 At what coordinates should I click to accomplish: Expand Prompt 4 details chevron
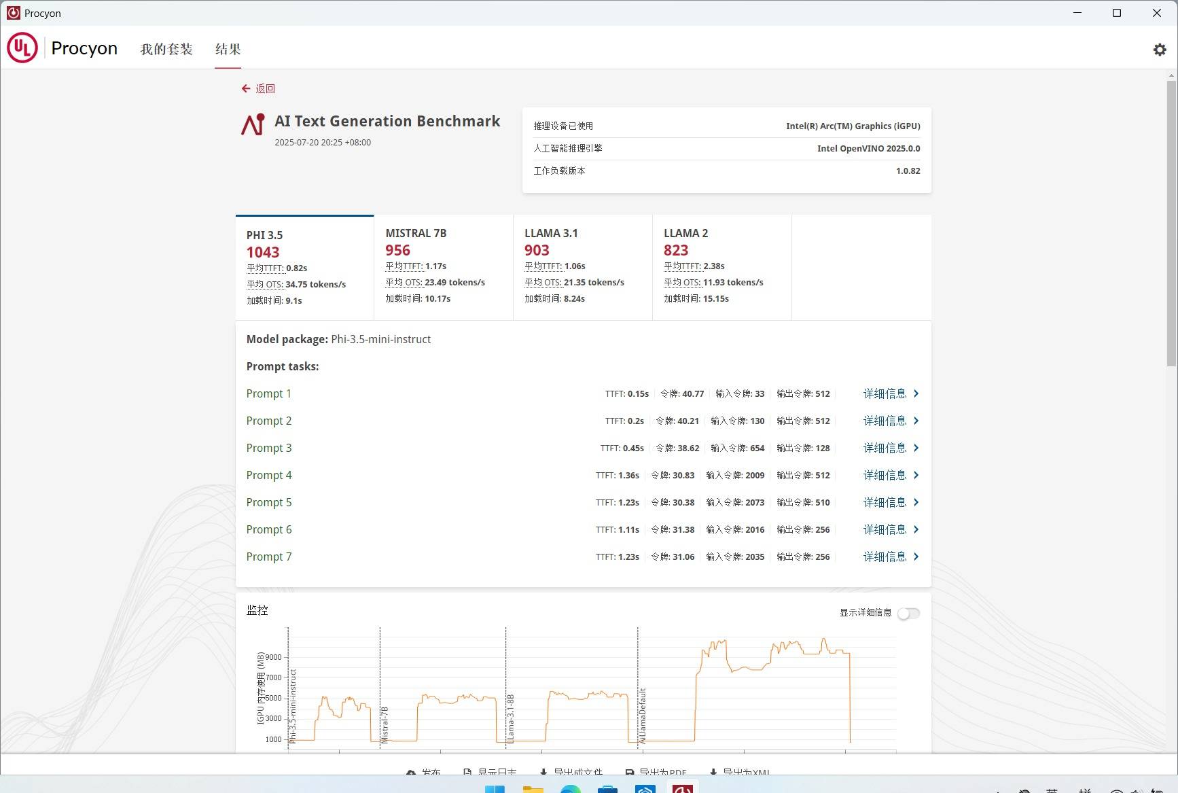tap(916, 475)
